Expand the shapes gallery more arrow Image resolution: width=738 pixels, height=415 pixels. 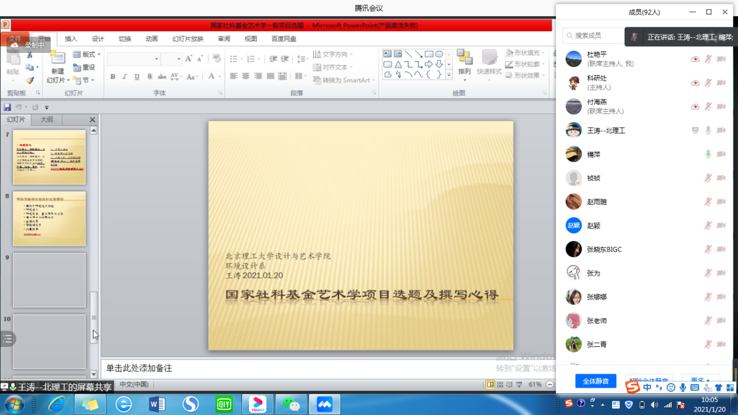(449, 75)
